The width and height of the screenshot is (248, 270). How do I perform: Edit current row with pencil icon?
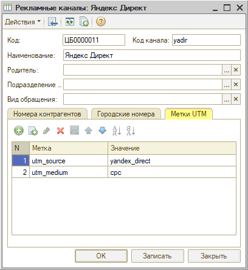[x=47, y=130]
